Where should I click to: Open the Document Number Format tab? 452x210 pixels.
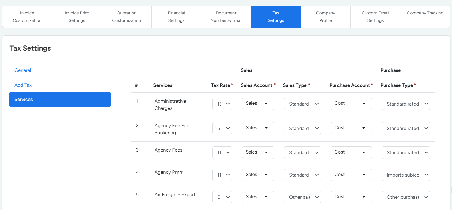tap(226, 17)
